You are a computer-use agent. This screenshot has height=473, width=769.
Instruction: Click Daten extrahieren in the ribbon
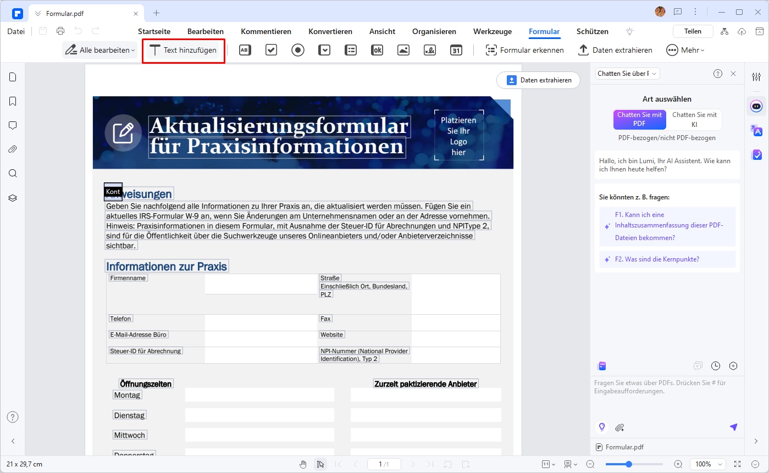pos(615,50)
